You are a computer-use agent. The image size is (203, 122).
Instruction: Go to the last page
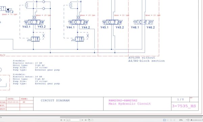point(86,120)
